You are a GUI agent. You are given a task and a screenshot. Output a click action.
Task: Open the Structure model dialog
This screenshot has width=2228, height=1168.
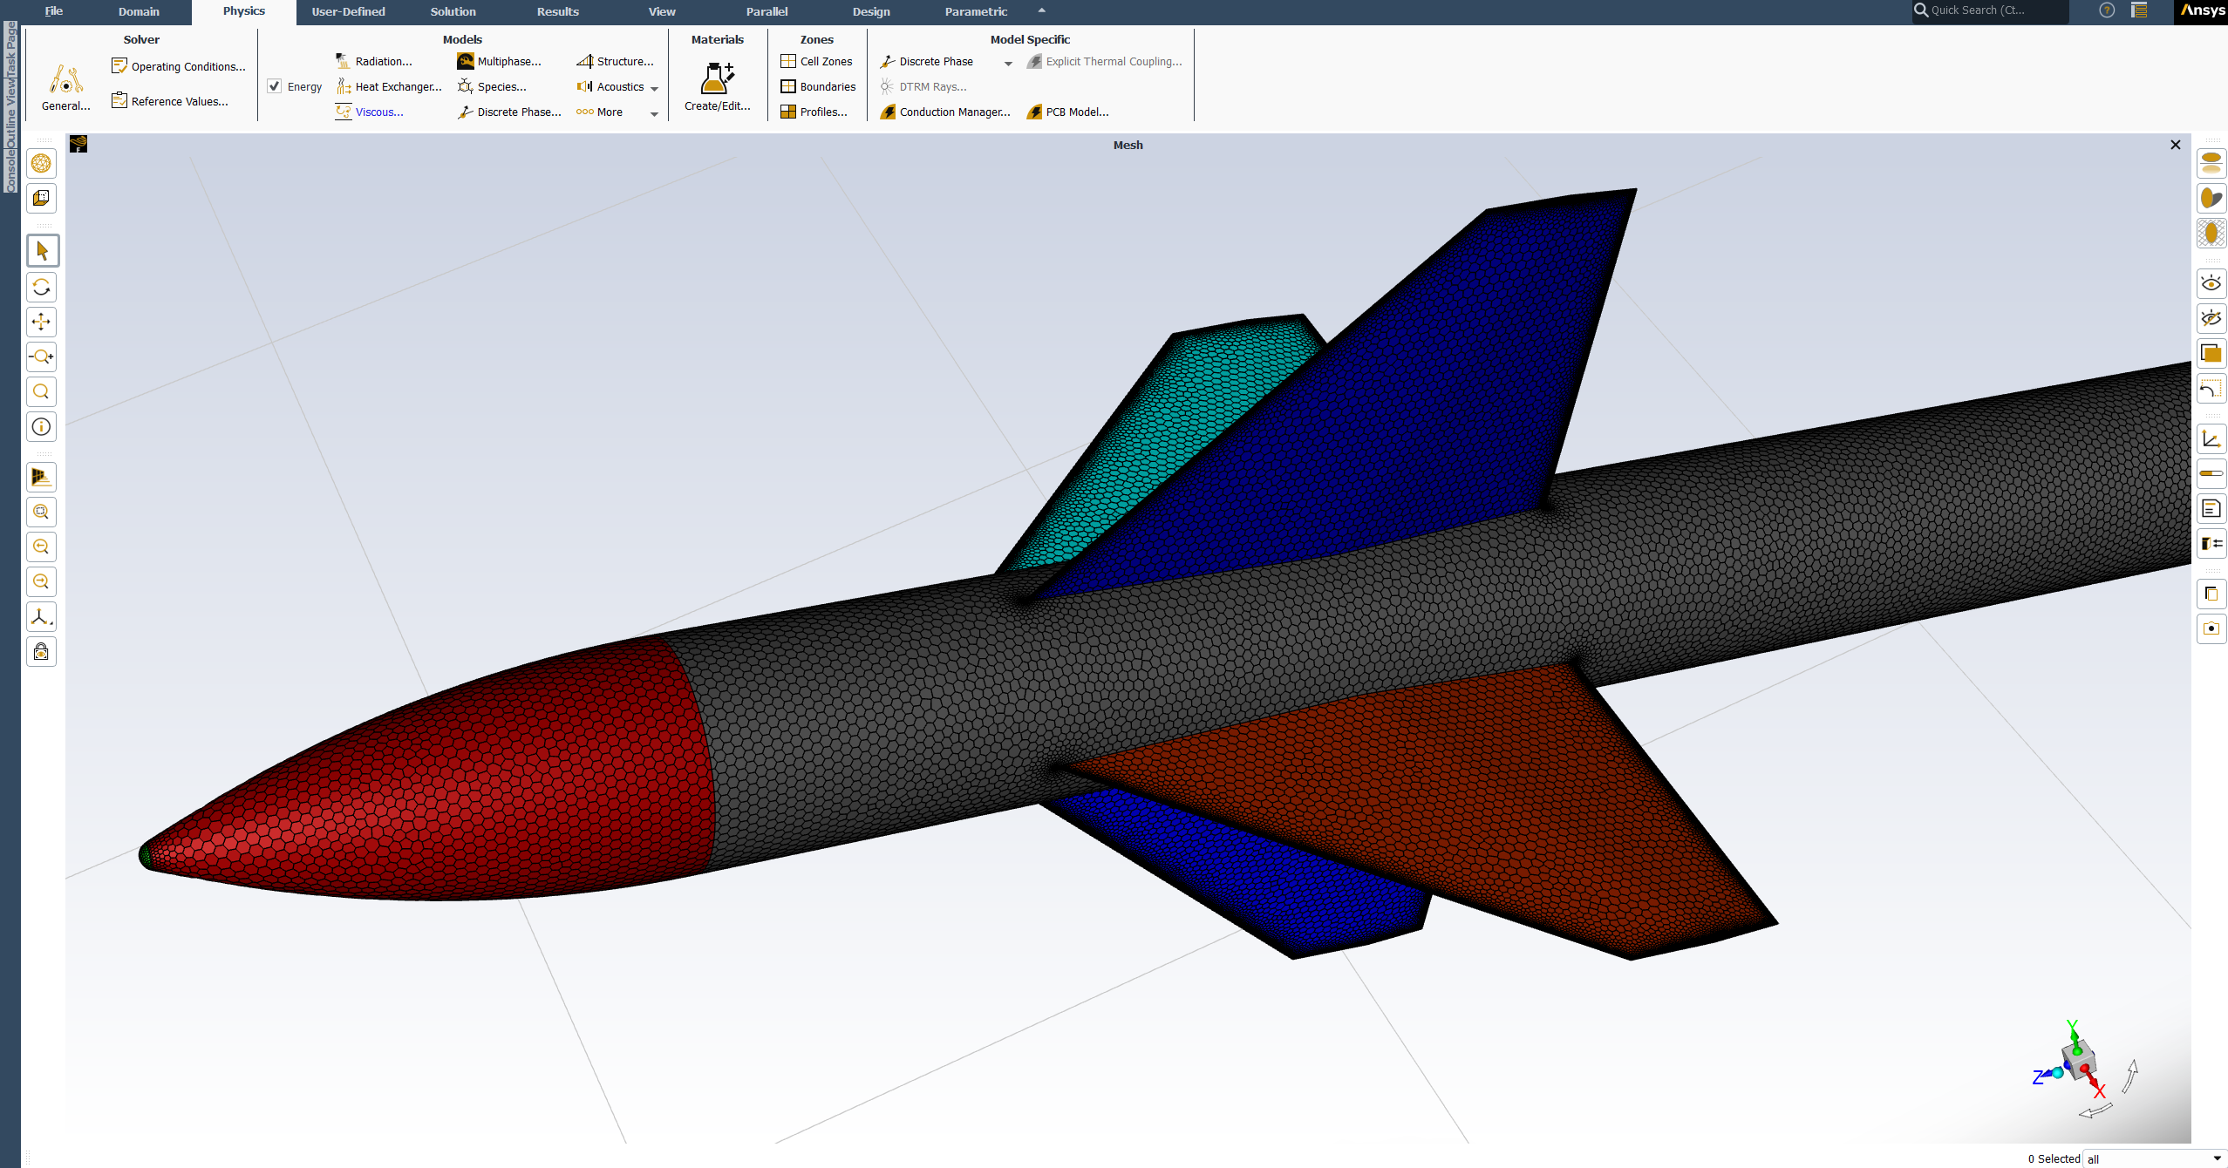[616, 61]
